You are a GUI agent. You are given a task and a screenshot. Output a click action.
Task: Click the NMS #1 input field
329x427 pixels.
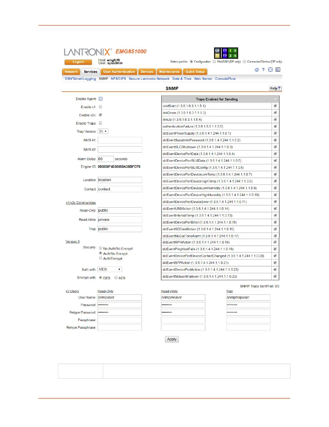point(120,140)
